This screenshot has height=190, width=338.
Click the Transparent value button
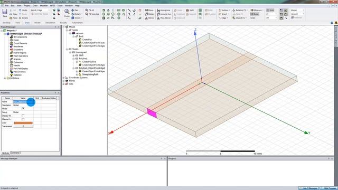coord(23,126)
